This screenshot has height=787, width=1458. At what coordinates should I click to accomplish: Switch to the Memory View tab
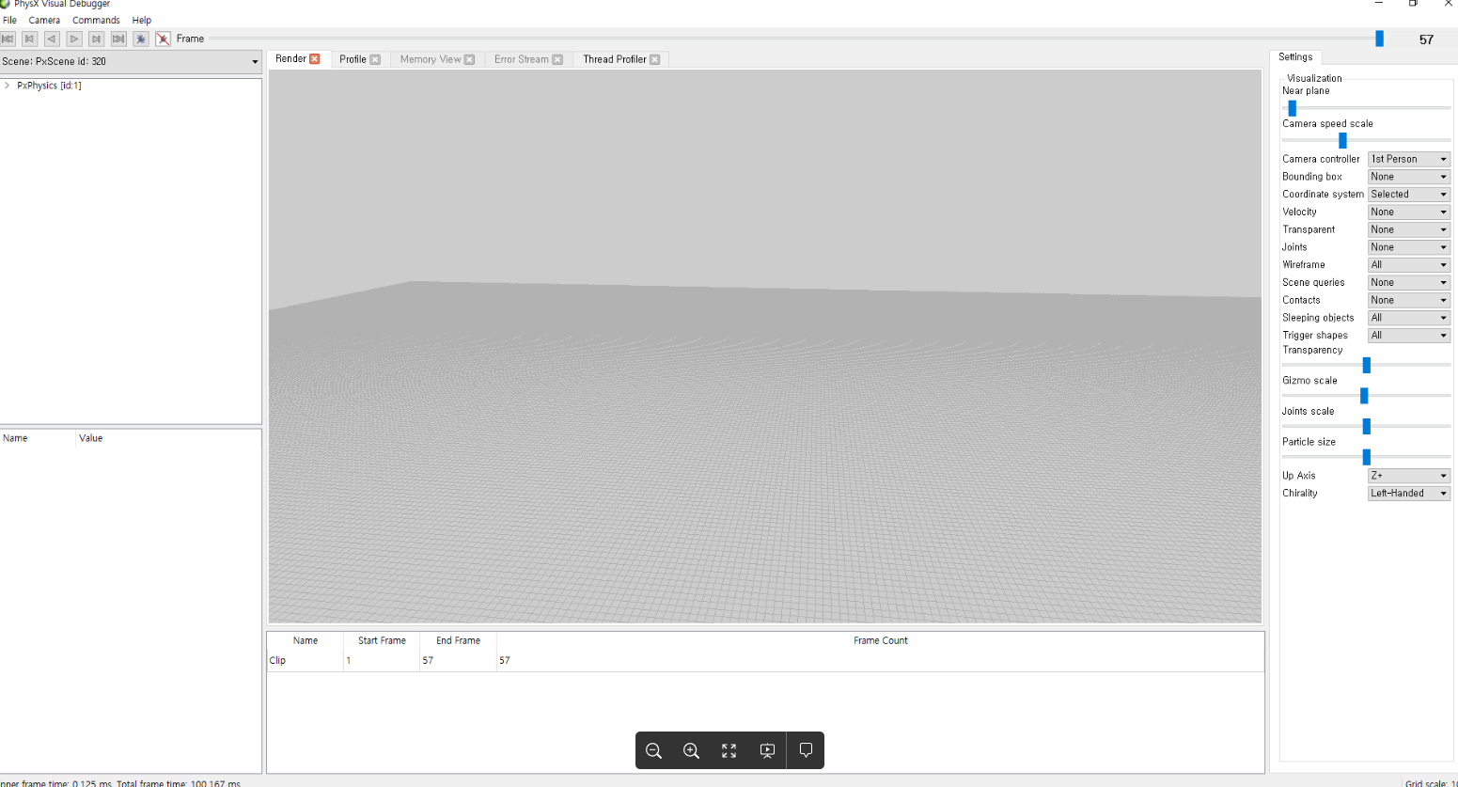pos(431,59)
